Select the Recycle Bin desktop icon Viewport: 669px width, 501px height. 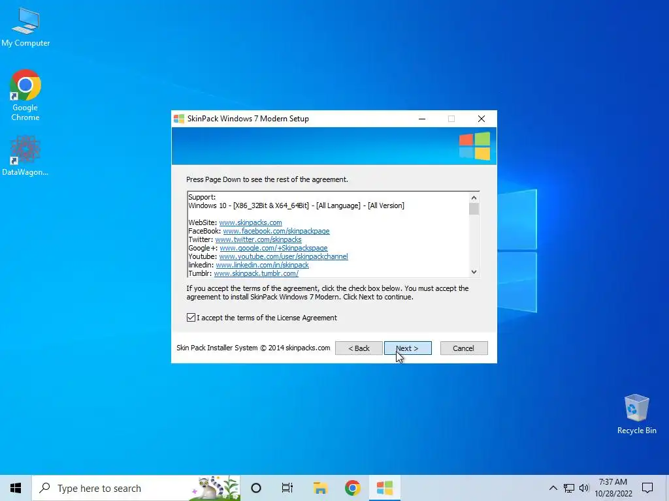[636, 414]
